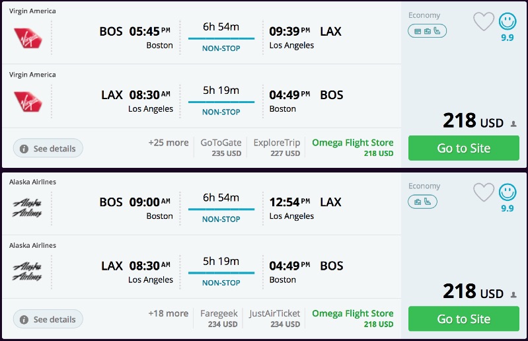
Task: Click the Alaska Airlines logo on the return flight
Action: click(28, 272)
